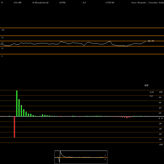Screen dimensions: 164x164
Task: Click the tallest green MR histogram bar
Action: (x=17, y=103)
